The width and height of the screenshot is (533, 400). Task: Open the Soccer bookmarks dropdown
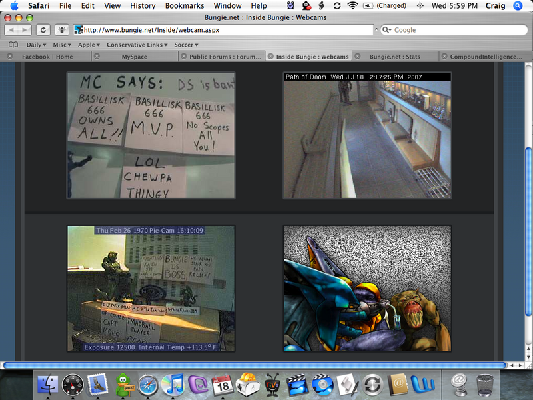pyautogui.click(x=189, y=45)
